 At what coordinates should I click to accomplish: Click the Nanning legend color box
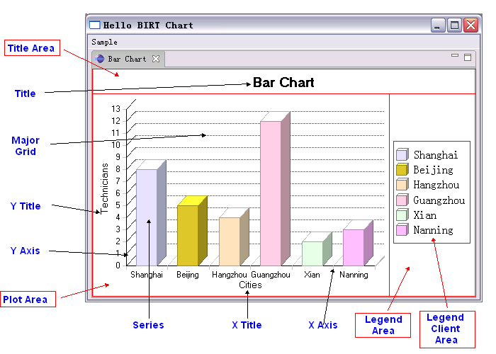pos(402,229)
